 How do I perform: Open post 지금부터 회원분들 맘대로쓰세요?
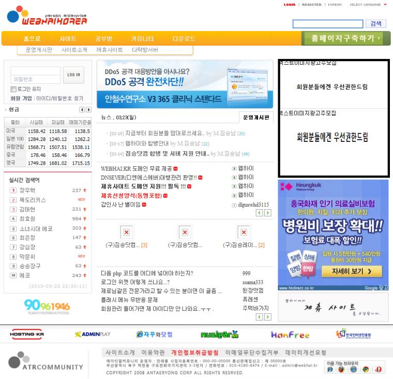tap(164, 133)
